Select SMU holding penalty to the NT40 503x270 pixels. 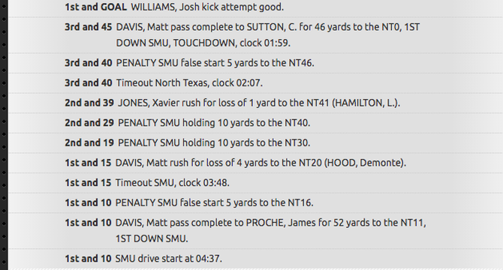(214, 123)
